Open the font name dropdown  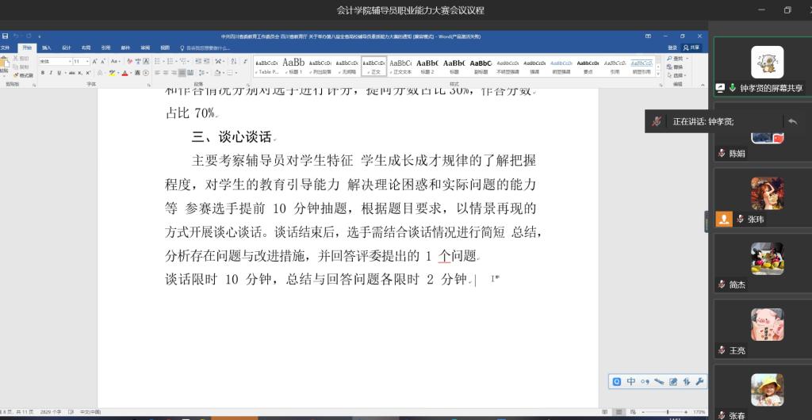tap(69, 62)
